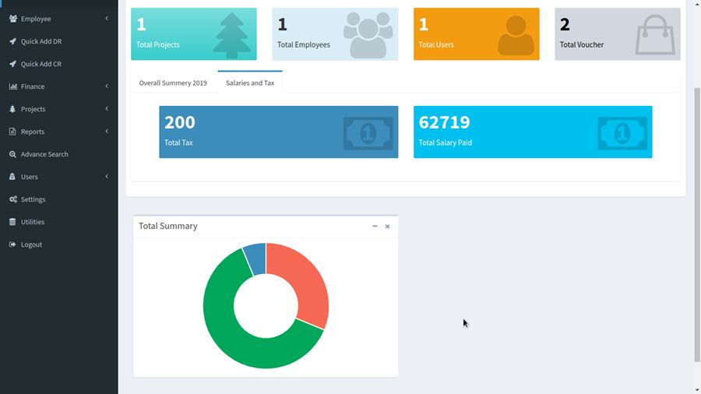701x394 pixels.
Task: Expand the Reports submenu chevron
Action: pos(107,131)
